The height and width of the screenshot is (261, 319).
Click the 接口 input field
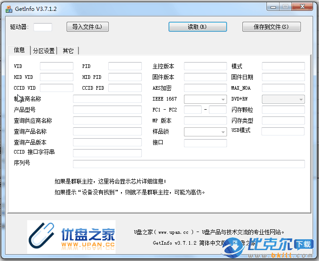pyautogui.click(x=205, y=143)
